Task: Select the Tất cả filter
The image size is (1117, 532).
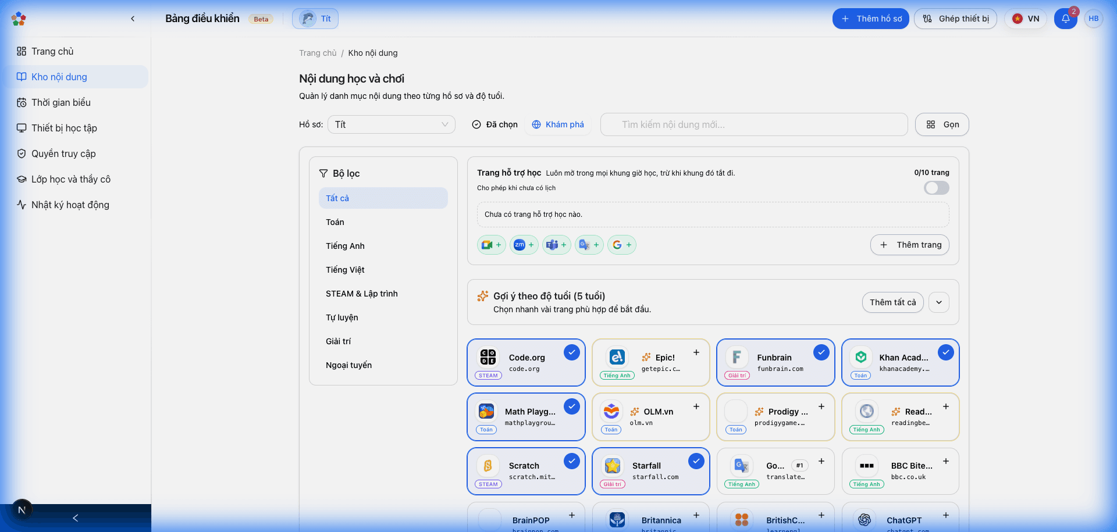Action: click(x=383, y=198)
